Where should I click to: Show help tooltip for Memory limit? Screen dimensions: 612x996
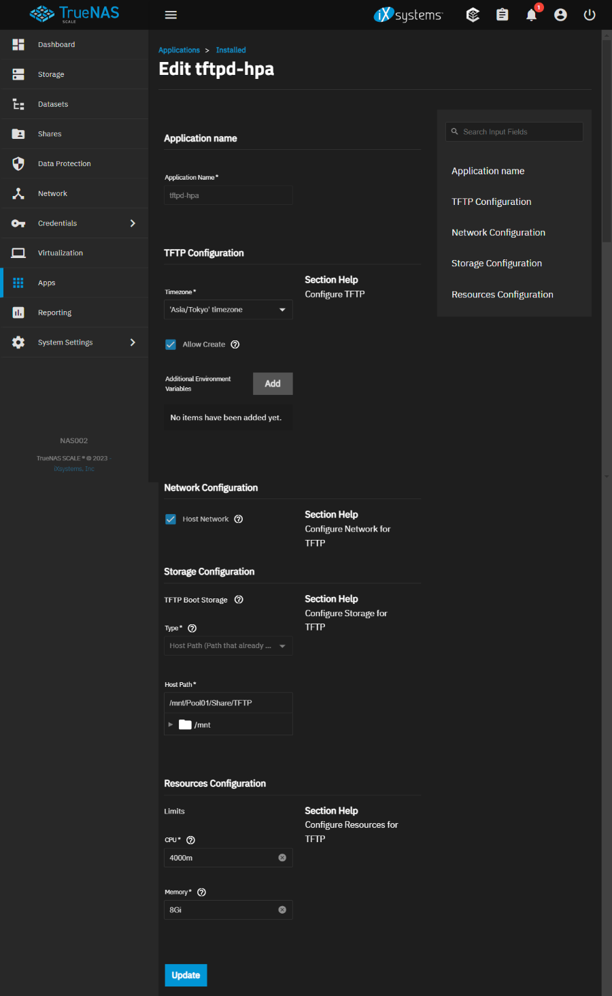[x=201, y=893]
